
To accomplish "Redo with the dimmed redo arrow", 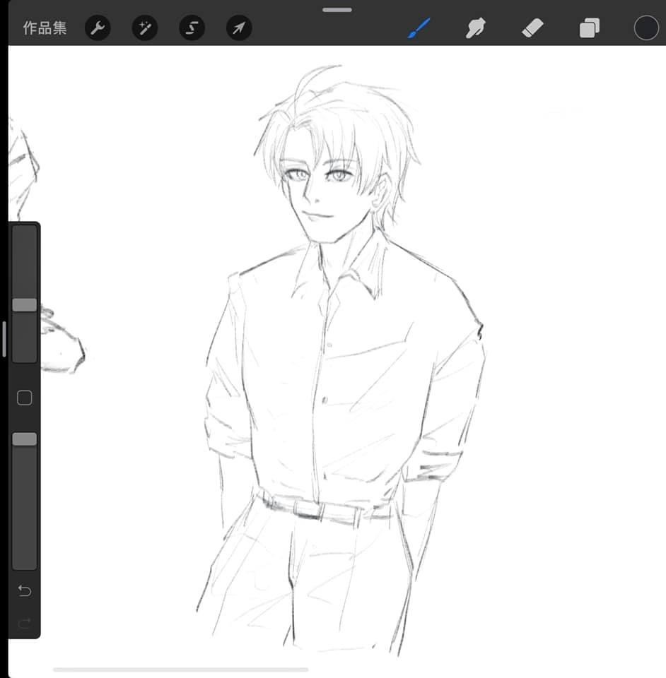I will (25, 623).
